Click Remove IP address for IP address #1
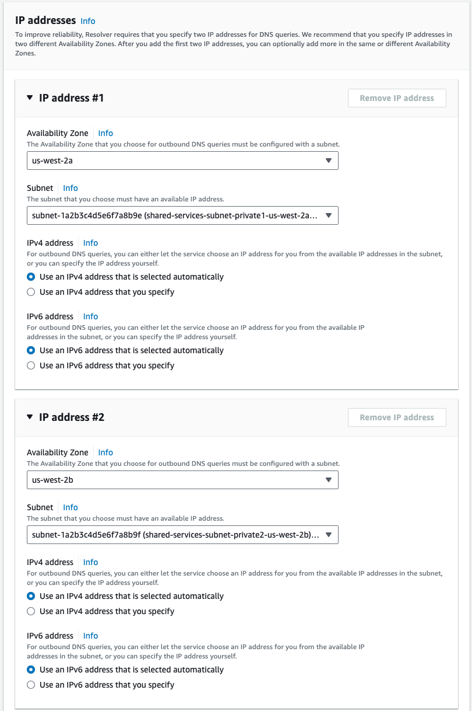The height and width of the screenshot is (711, 472). pos(396,98)
